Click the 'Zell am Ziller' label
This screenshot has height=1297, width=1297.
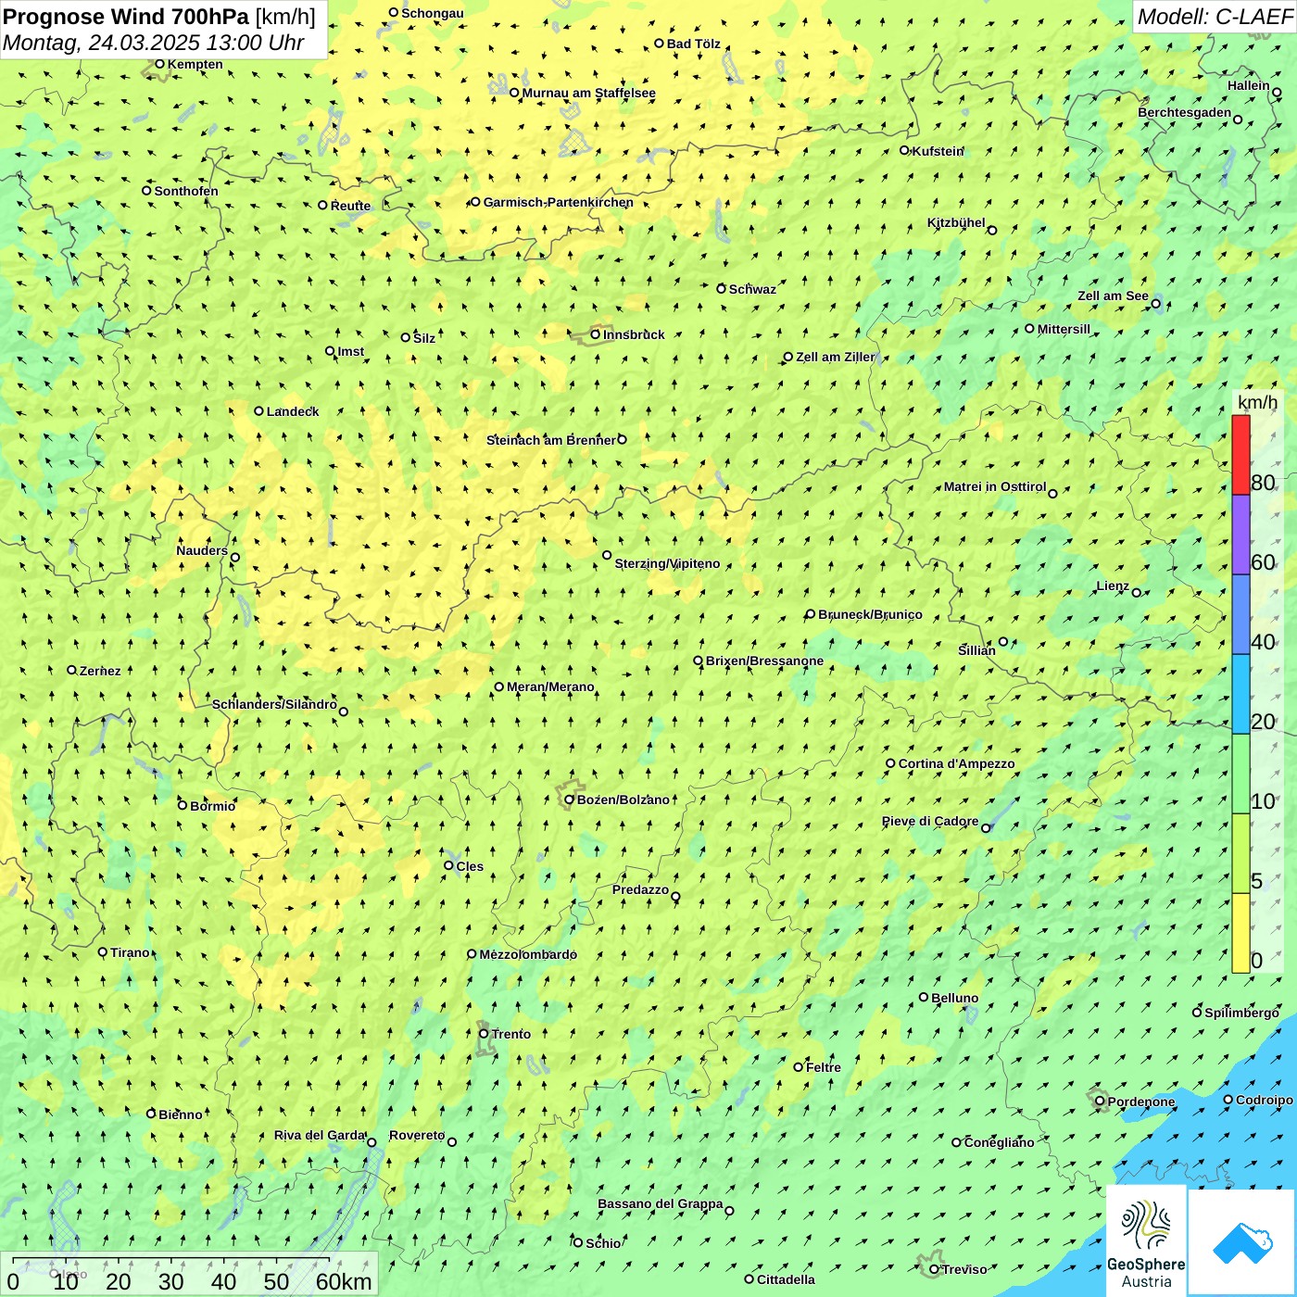click(835, 357)
